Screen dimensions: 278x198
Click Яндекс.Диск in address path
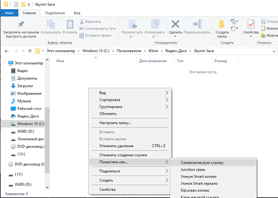(176, 51)
